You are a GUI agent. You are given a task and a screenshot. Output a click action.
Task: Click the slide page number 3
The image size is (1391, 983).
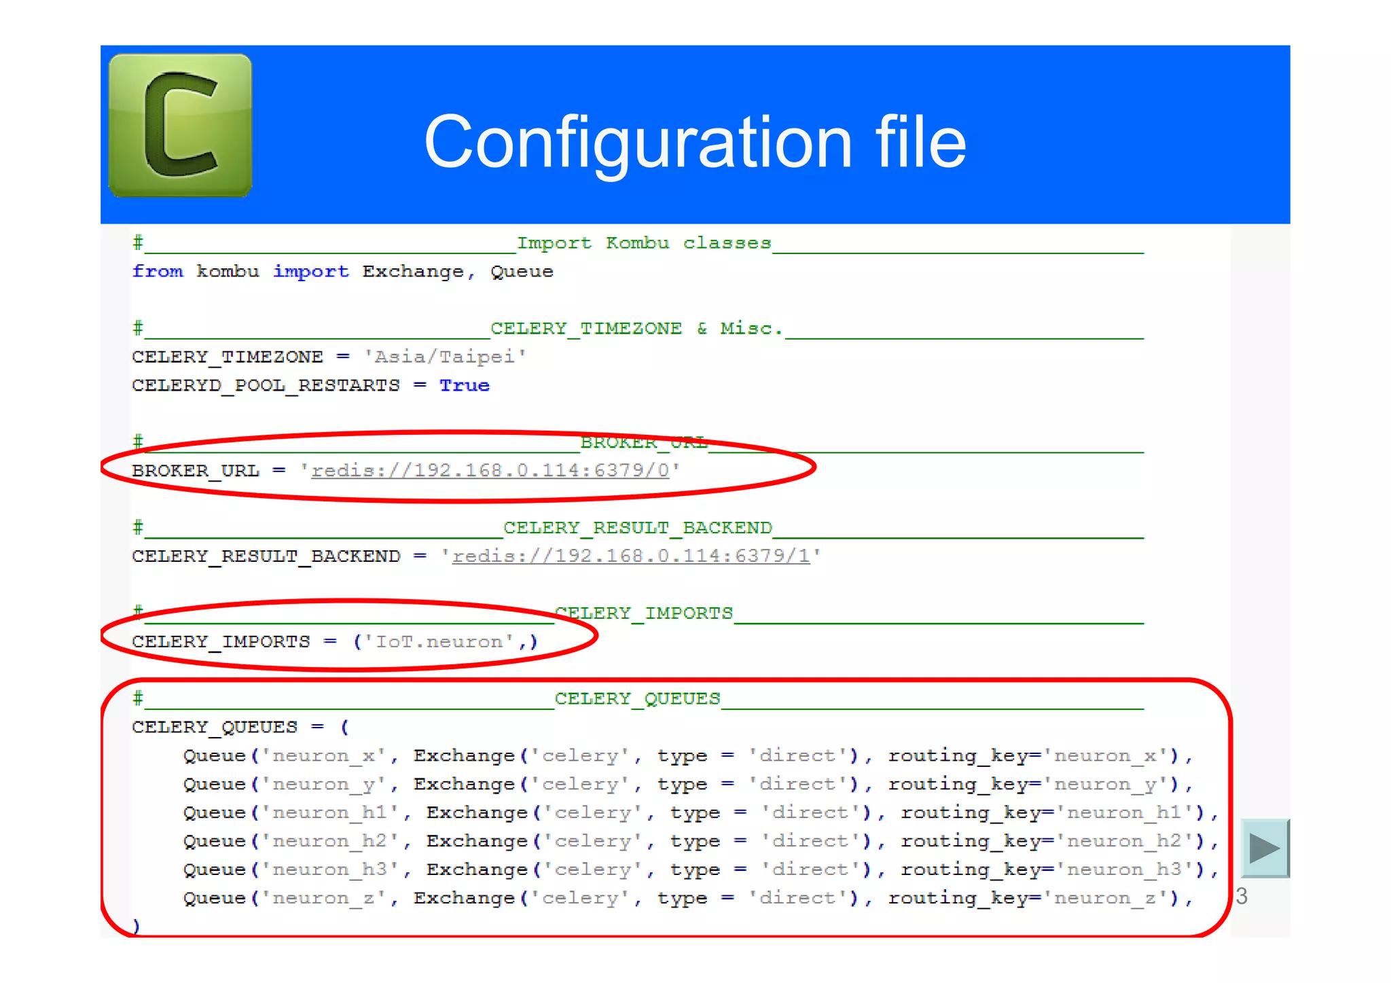pyautogui.click(x=1242, y=897)
